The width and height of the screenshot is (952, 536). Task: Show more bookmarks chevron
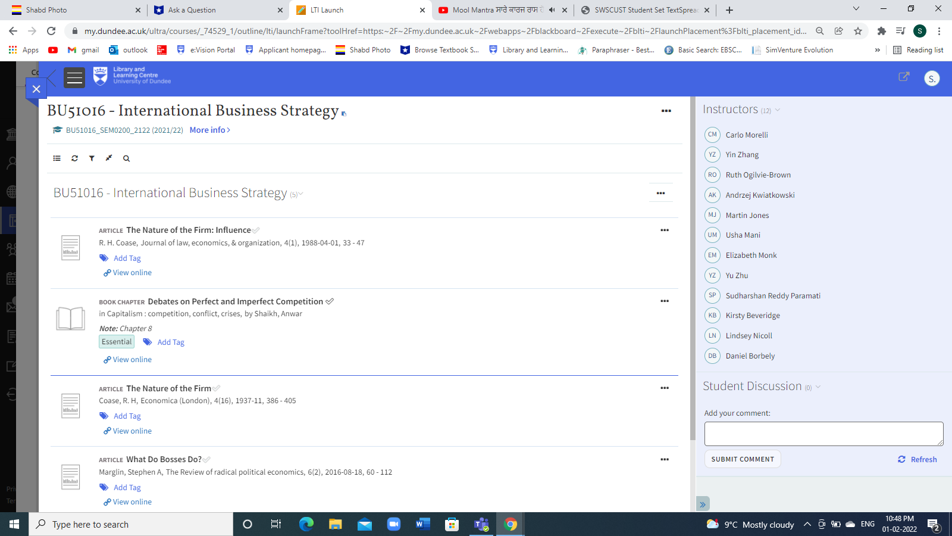pyautogui.click(x=877, y=50)
